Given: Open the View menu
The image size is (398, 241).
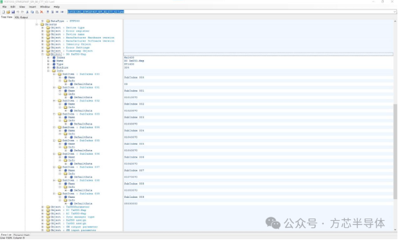Looking at the screenshot, I should click(22, 7).
